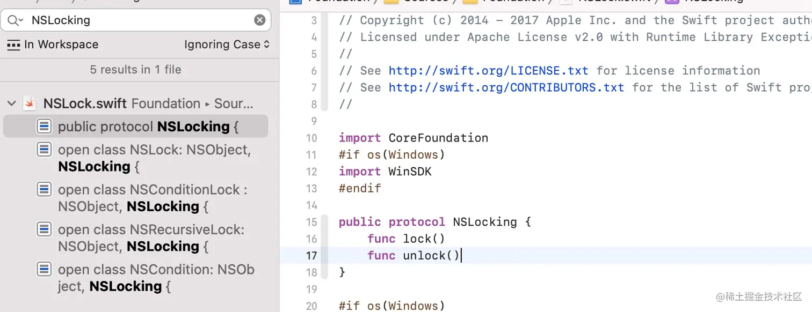Click the #if os(Windows) directive on line 20
Screen dimensions: 812x312
392,306
